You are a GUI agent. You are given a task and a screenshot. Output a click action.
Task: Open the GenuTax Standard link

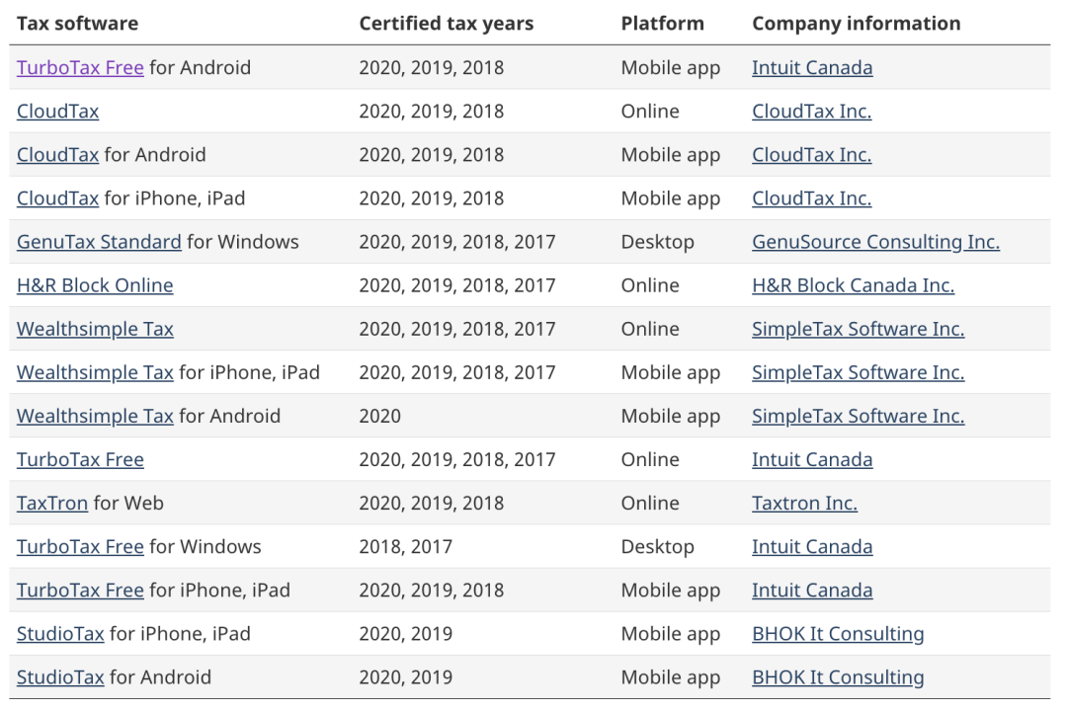pyautogui.click(x=99, y=242)
